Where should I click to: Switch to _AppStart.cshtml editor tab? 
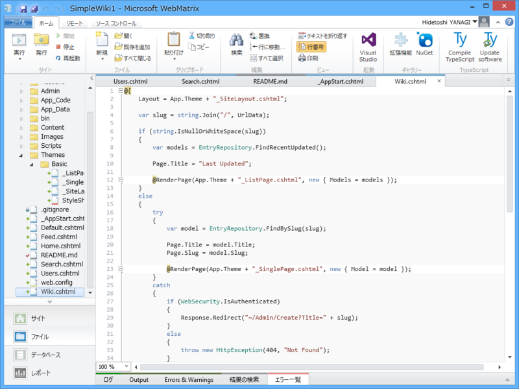tap(341, 82)
